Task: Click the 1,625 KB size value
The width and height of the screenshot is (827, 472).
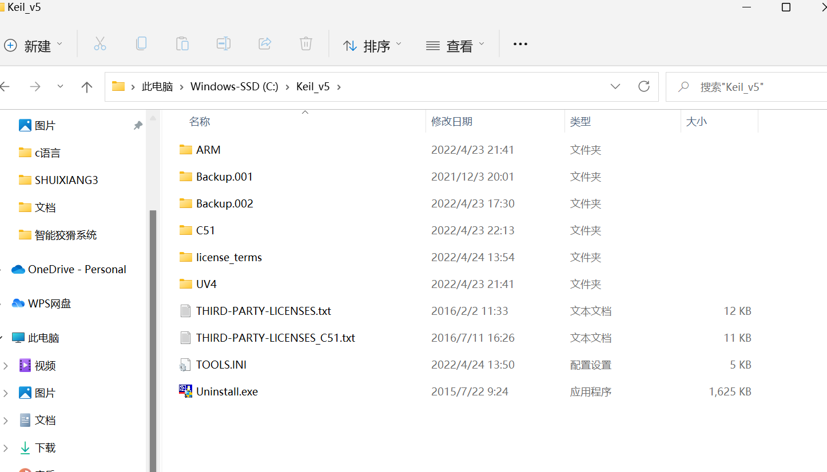Action: pyautogui.click(x=730, y=391)
